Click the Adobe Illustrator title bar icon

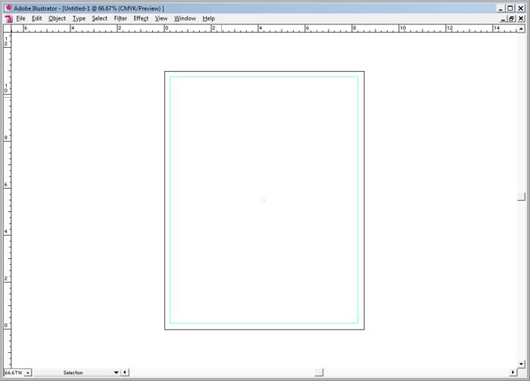point(8,8)
